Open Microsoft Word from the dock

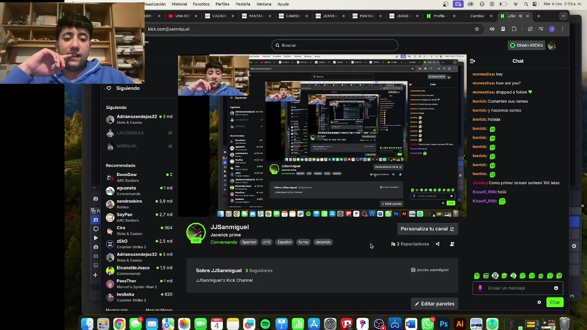411,324
